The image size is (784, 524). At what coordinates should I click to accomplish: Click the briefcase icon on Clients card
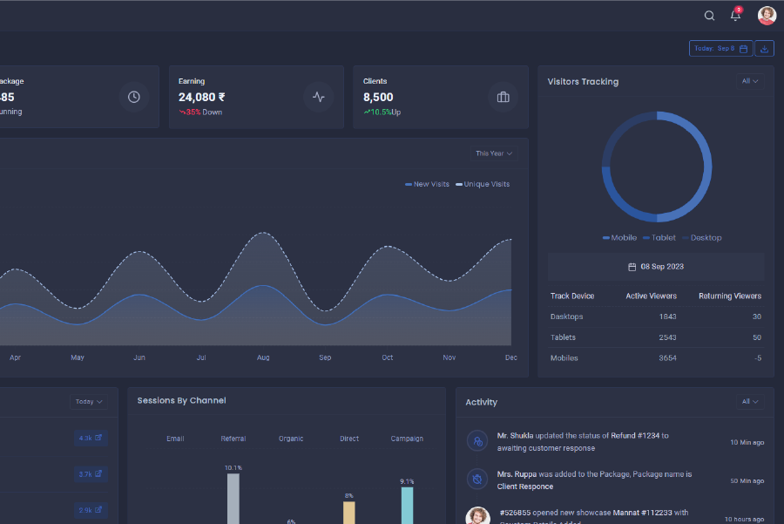tap(503, 97)
